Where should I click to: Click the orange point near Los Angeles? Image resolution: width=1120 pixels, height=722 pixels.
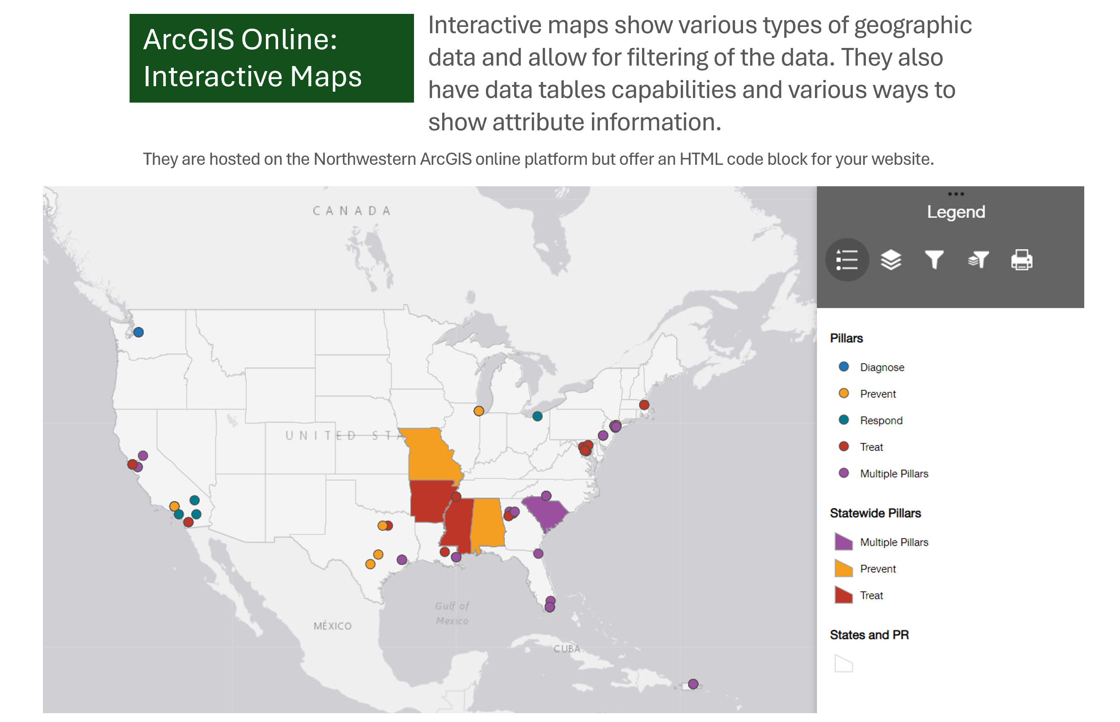click(174, 506)
